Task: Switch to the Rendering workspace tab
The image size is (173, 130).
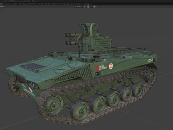Action: pos(56,4)
